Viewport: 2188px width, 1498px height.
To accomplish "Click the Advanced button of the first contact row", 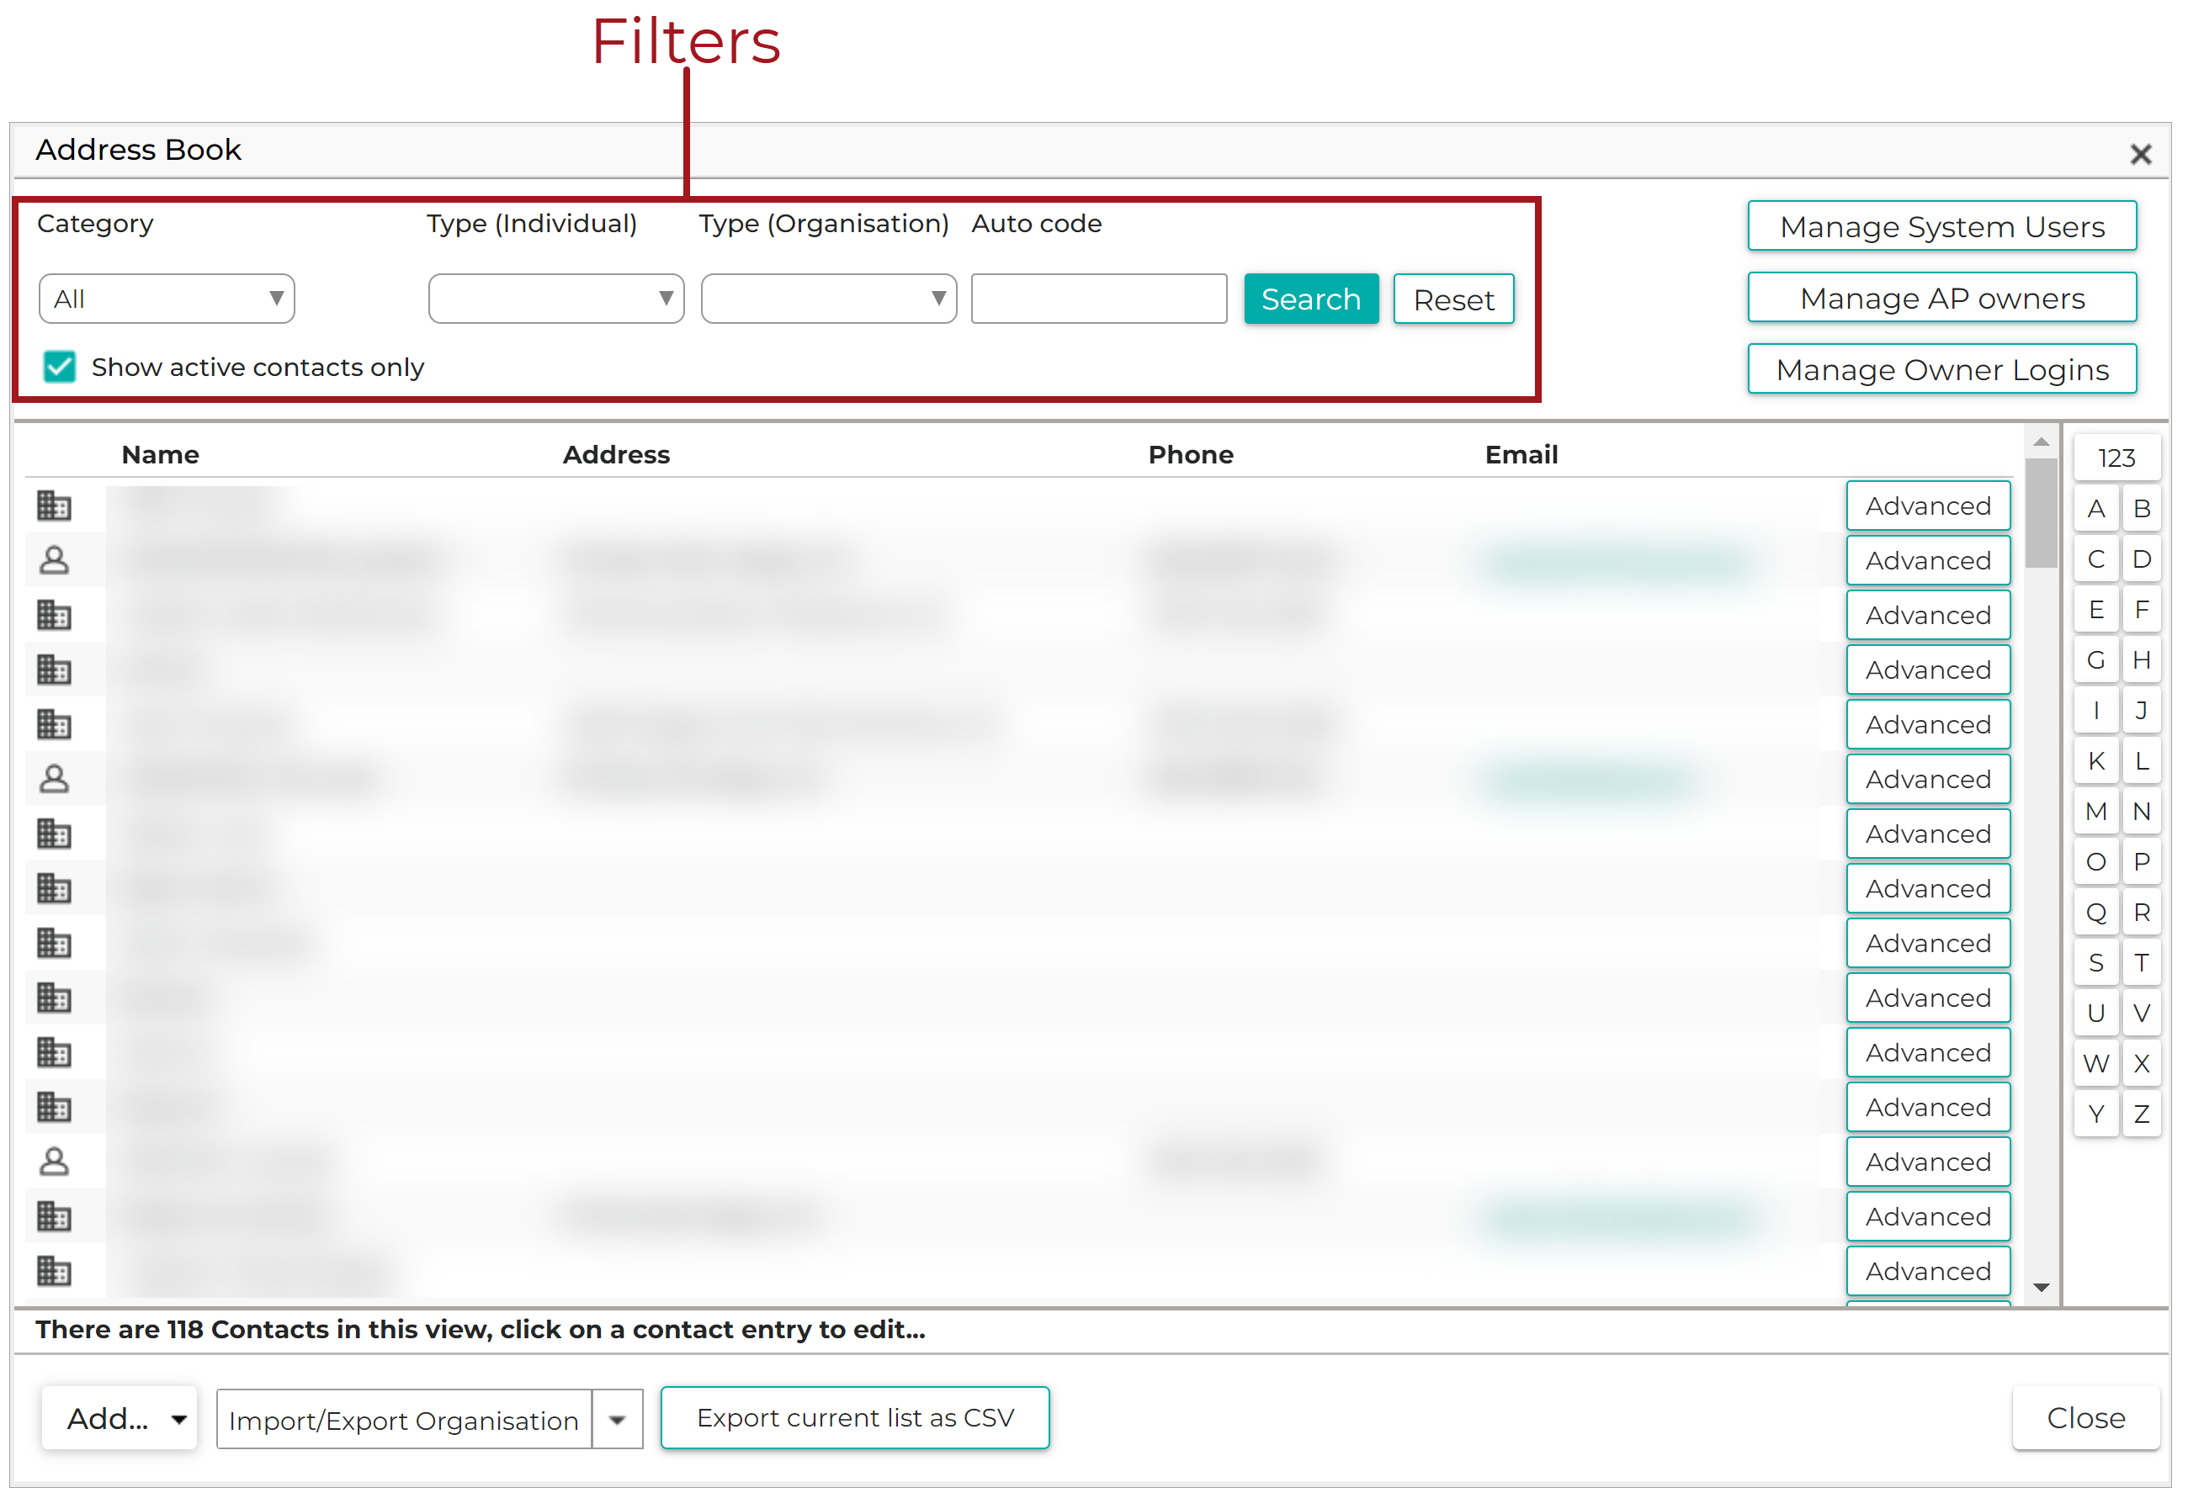I will pos(1928,506).
